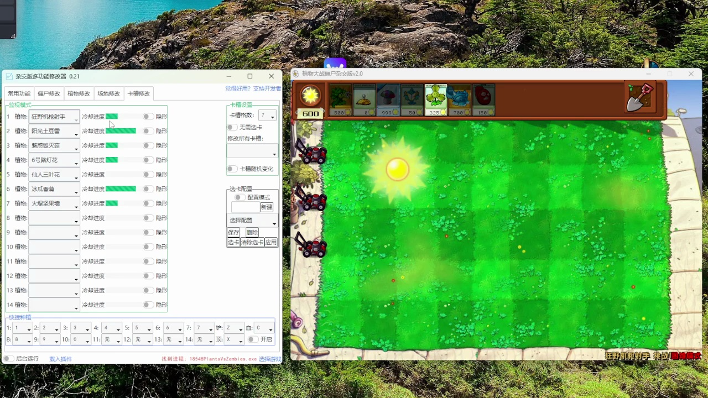The image size is (708, 398).
Task: Click slot 1 cooldown progress bar
Action: tap(121, 117)
